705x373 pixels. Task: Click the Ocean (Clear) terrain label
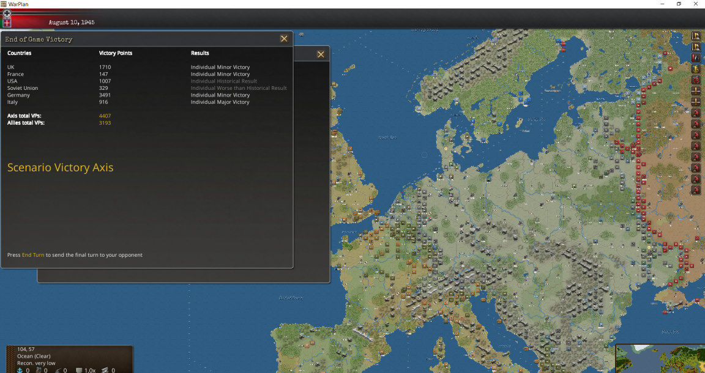[34, 356]
